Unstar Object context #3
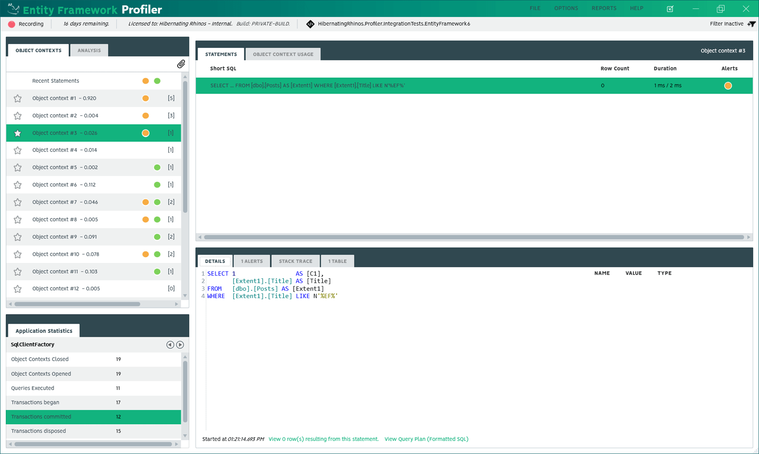The image size is (759, 454). pyautogui.click(x=18, y=133)
